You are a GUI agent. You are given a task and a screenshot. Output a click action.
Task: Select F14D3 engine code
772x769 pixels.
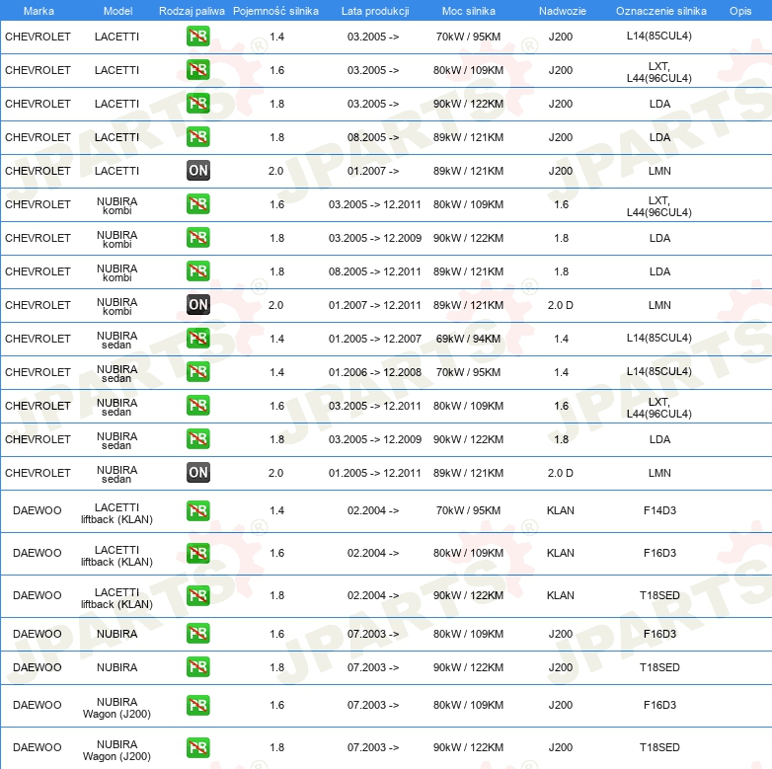(659, 510)
